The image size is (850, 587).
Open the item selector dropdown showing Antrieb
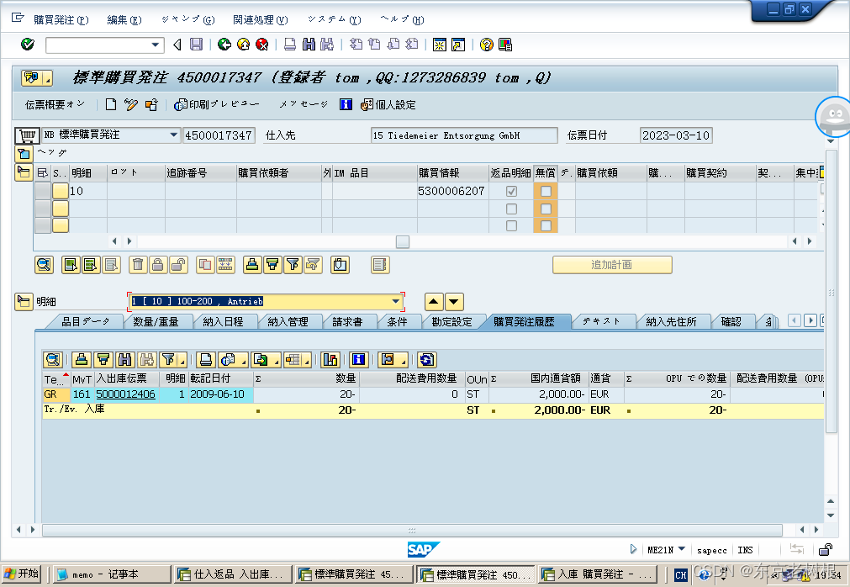395,301
